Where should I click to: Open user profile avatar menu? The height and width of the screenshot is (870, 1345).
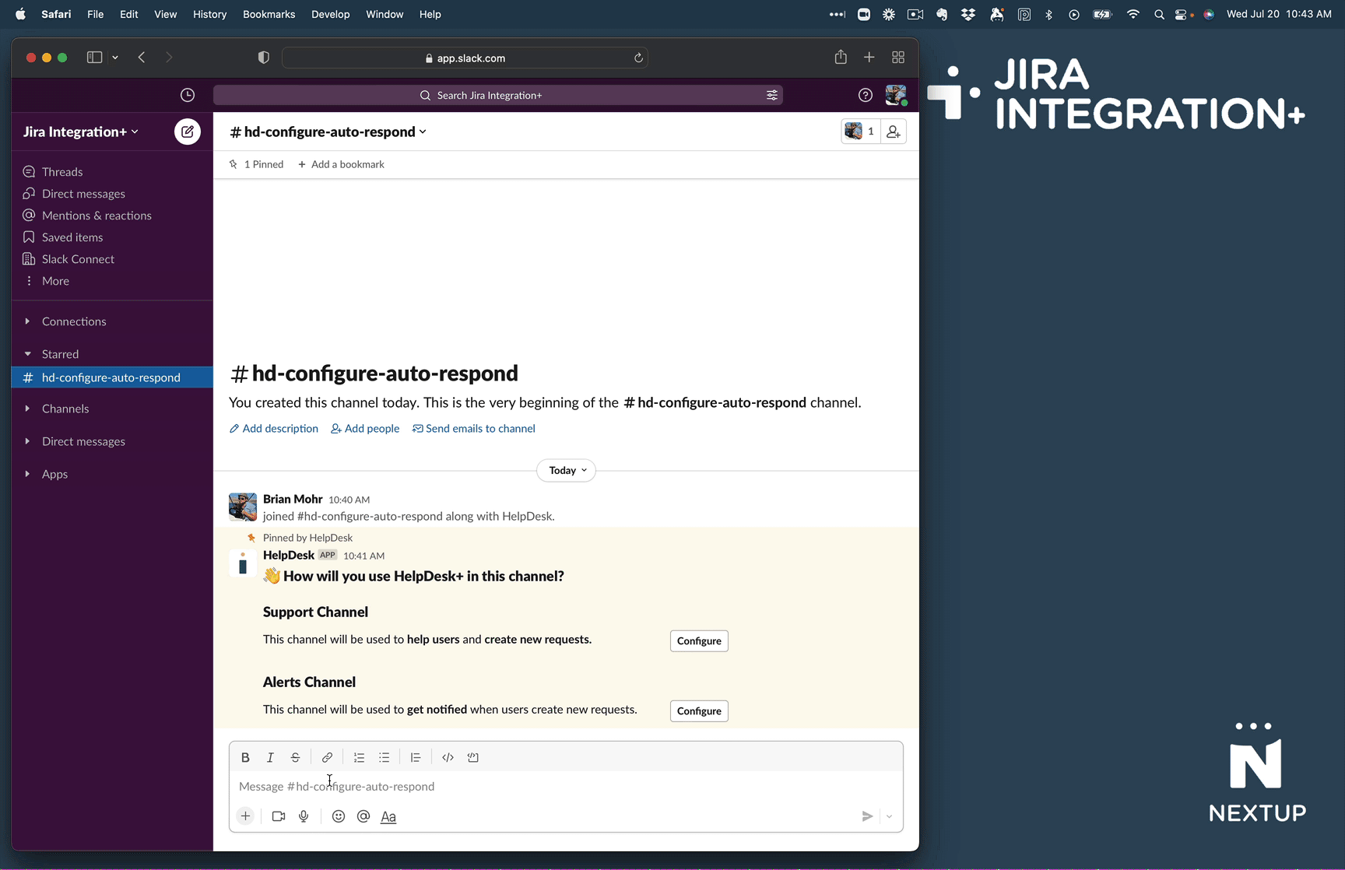(x=896, y=95)
